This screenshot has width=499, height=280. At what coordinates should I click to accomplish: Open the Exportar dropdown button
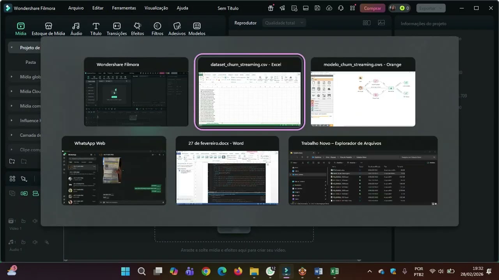(x=431, y=8)
